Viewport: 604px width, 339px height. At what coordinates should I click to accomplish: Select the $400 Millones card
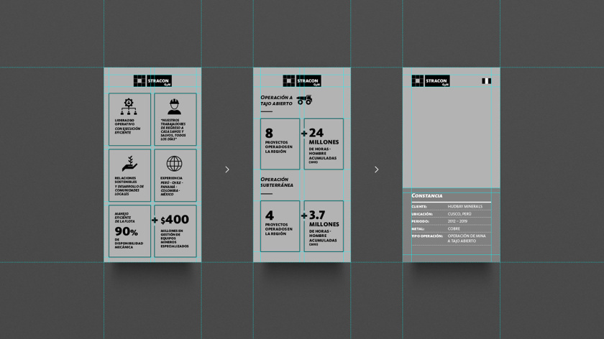click(174, 231)
